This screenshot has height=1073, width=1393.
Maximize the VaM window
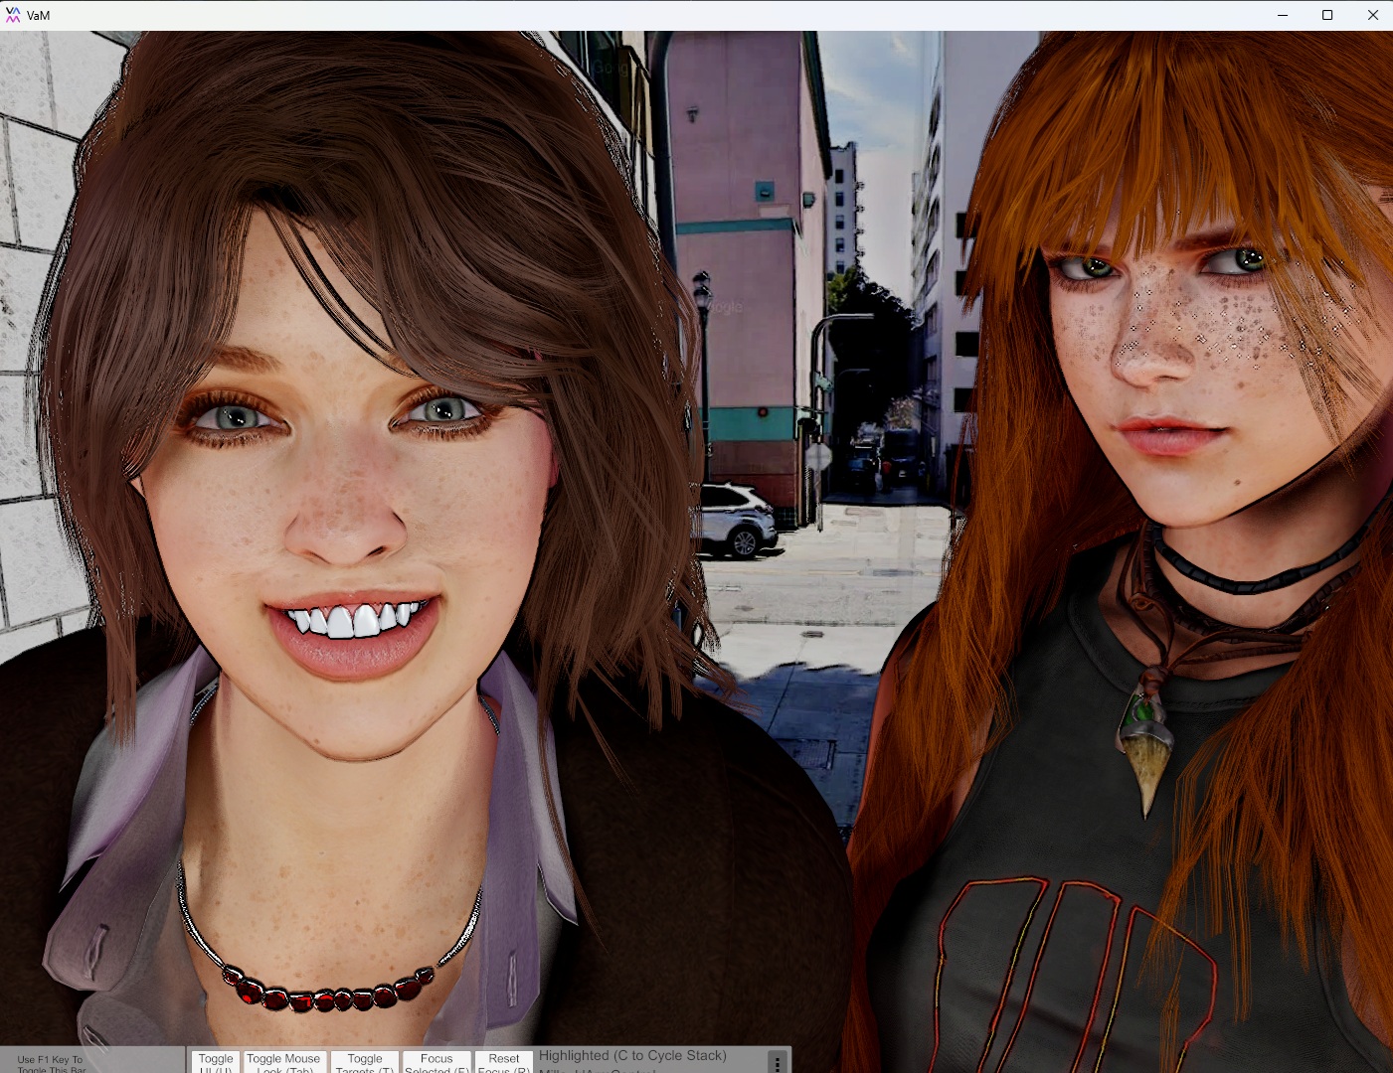point(1327,15)
